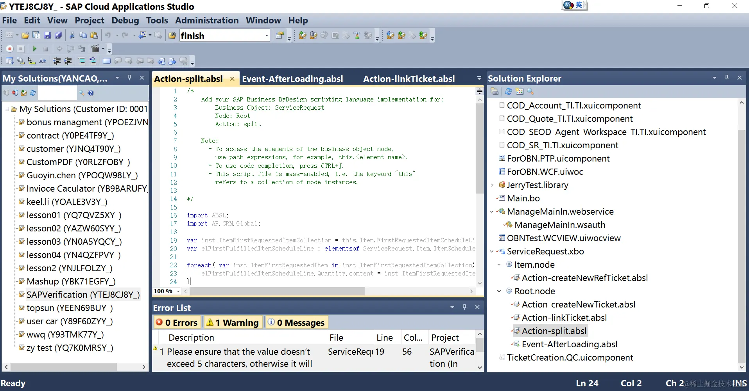Image resolution: width=749 pixels, height=391 pixels.
Task: Click the Refresh icon in My Solutions toolbar
Action: pyautogui.click(x=33, y=93)
